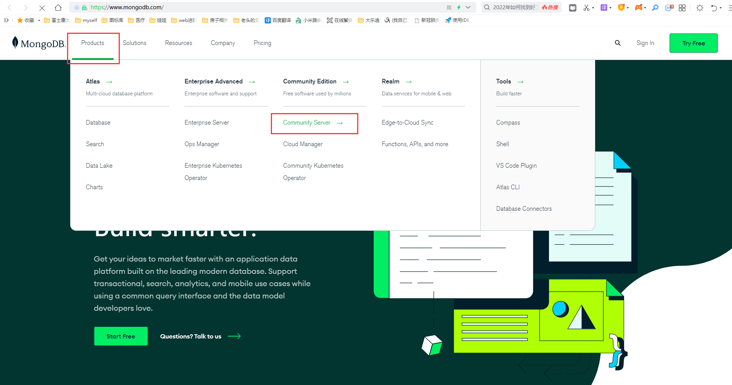
Task: Open the 小米路由 bookmark
Action: pyautogui.click(x=308, y=20)
